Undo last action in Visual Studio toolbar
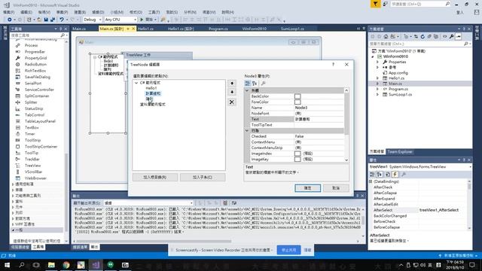This screenshot has height=271, width=482. [x=62, y=20]
